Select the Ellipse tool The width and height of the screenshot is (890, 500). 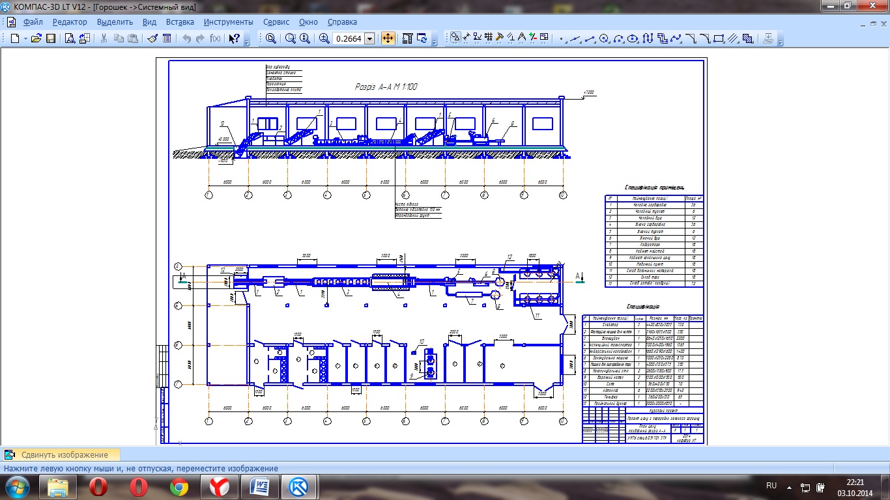[633, 38]
